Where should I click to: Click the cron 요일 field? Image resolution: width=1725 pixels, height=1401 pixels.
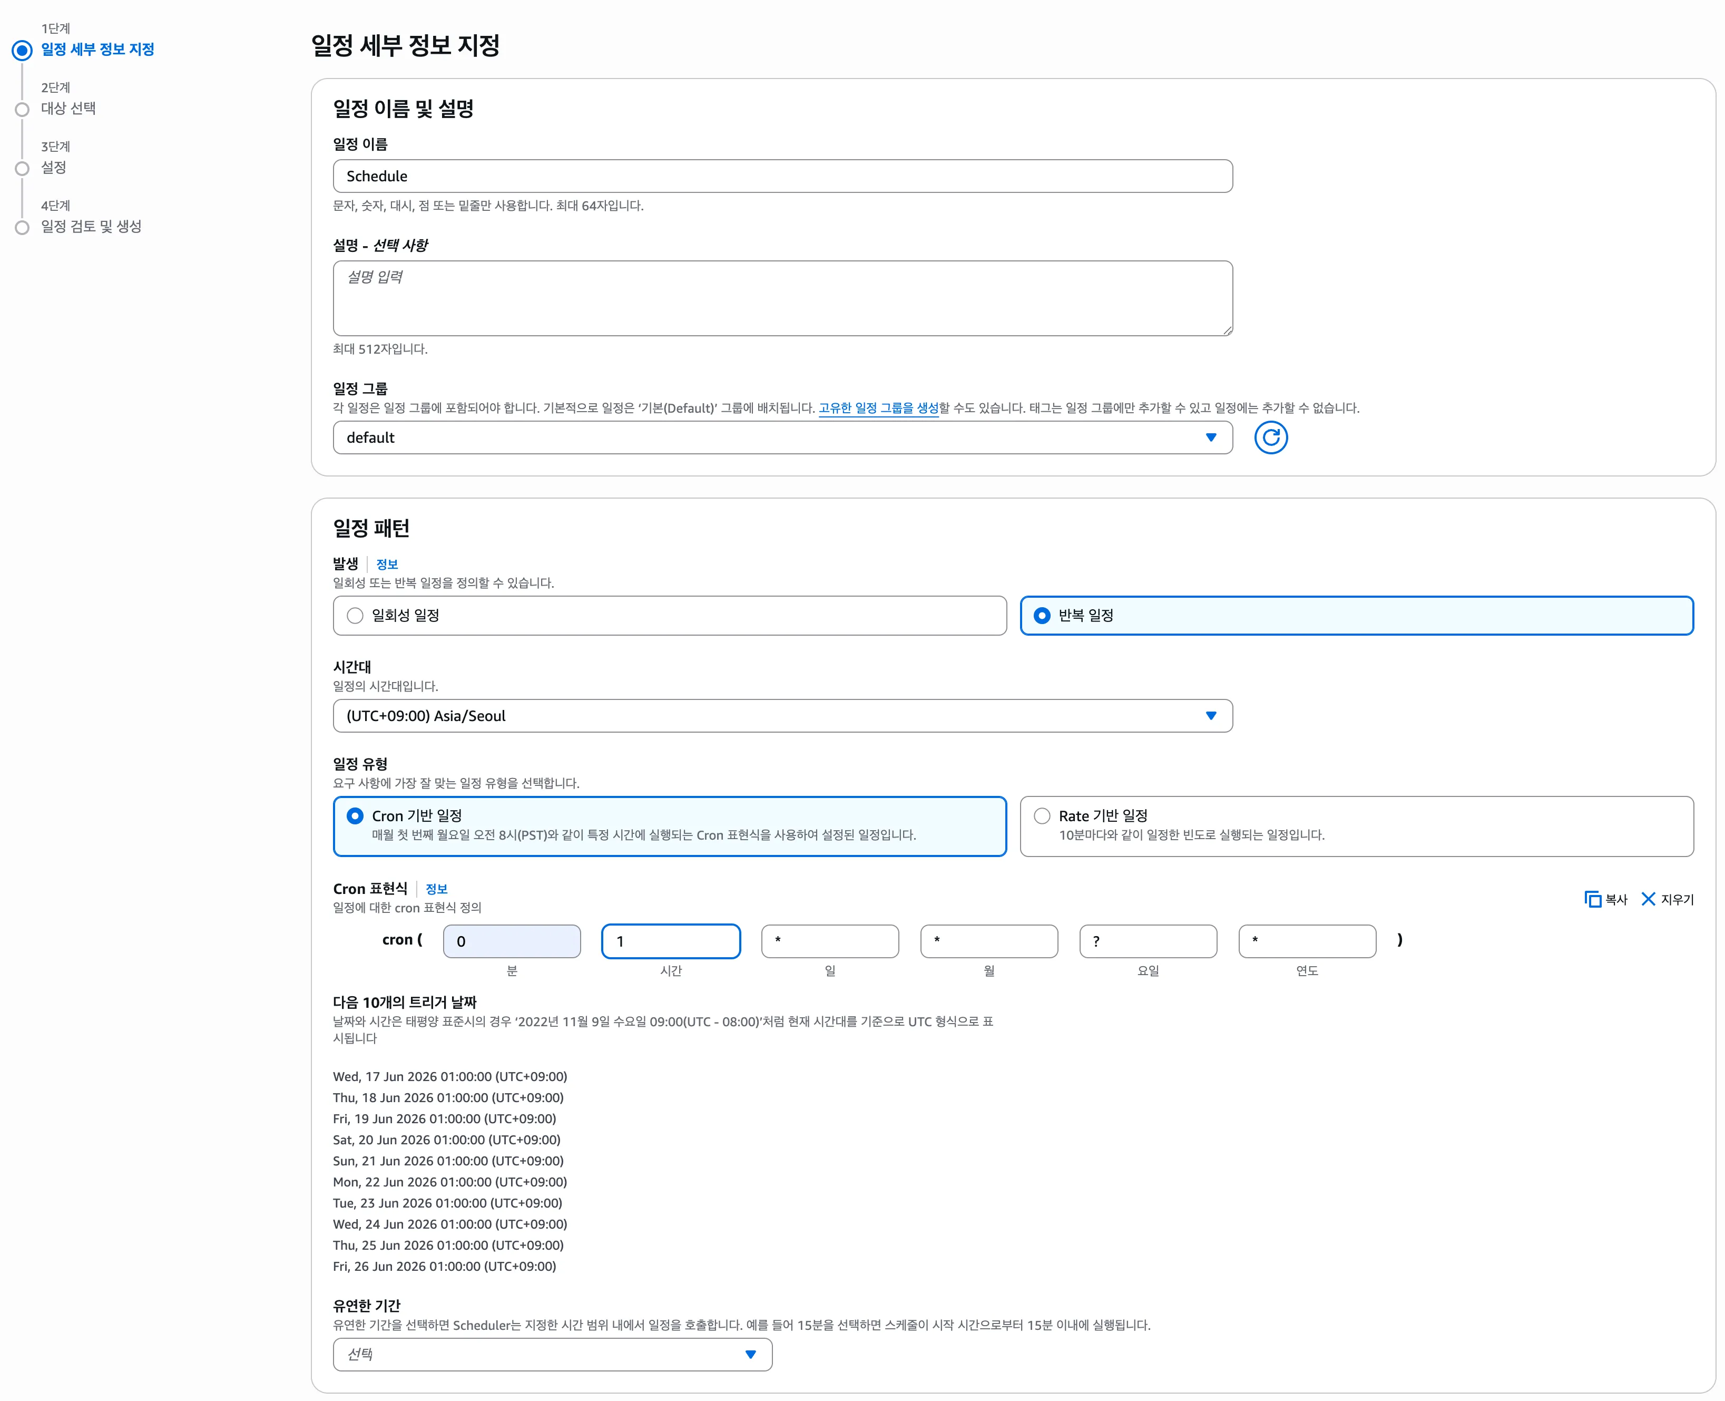1148,941
